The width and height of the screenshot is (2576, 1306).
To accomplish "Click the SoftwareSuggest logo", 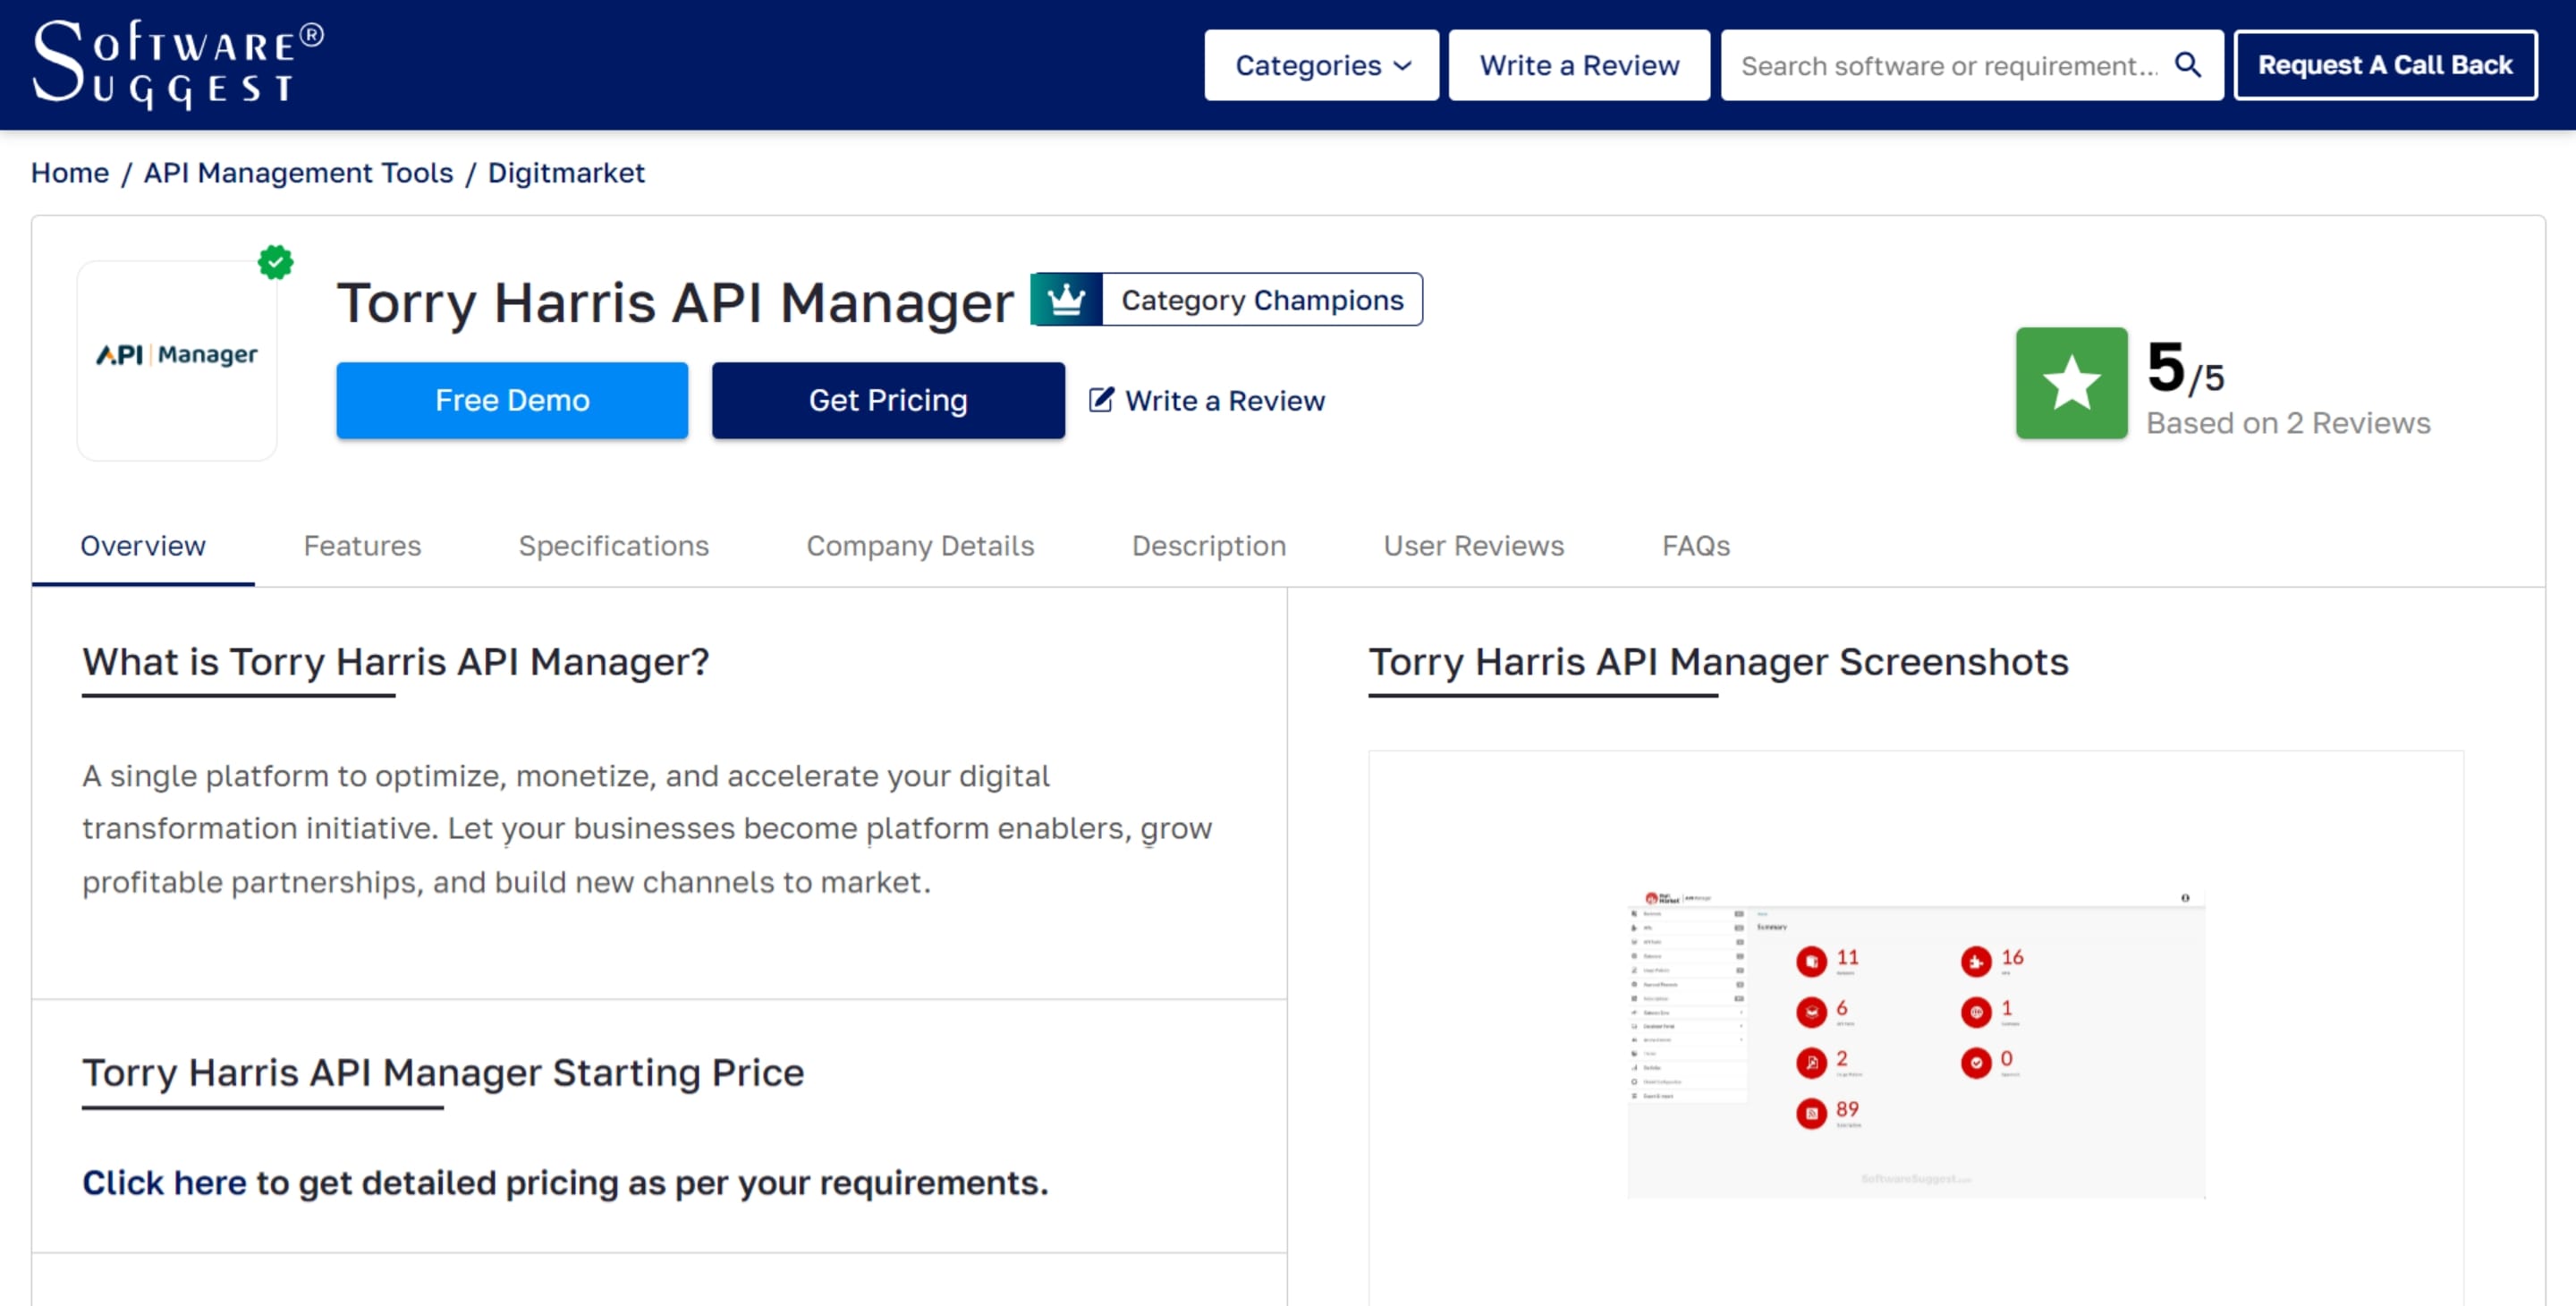I will (x=178, y=64).
